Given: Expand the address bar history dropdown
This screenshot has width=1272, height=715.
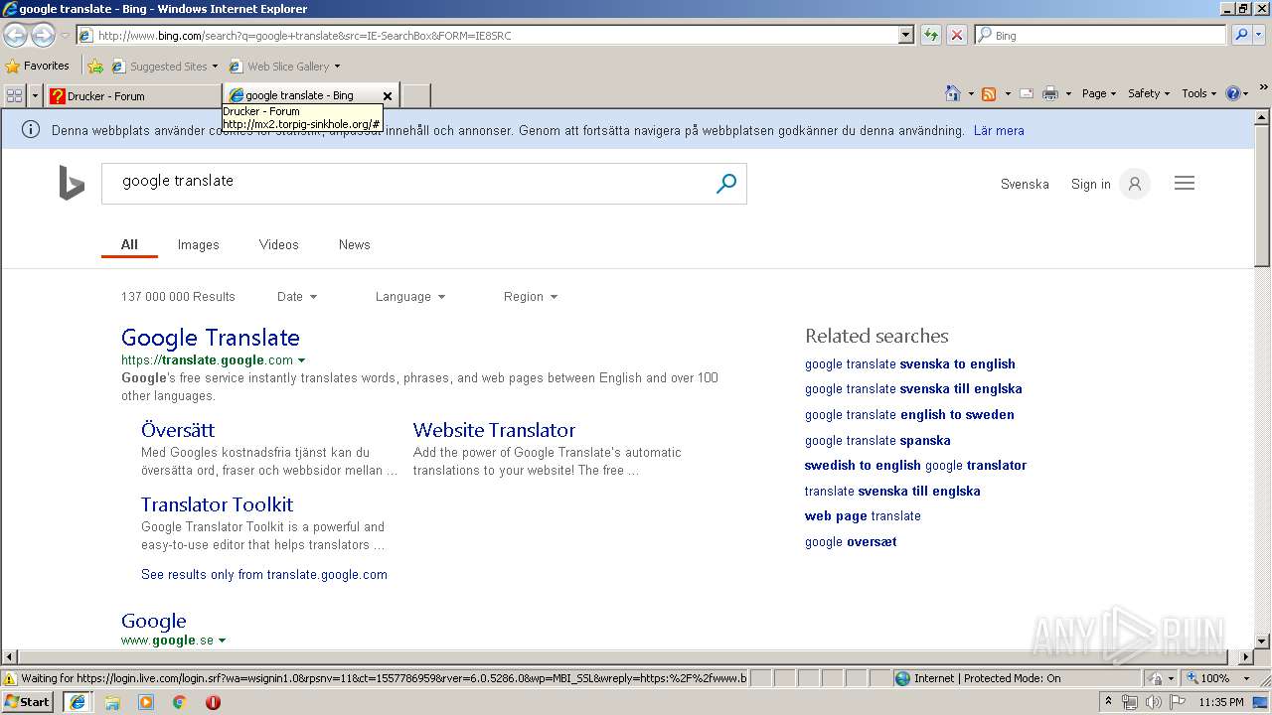Looking at the screenshot, I should click(x=905, y=35).
